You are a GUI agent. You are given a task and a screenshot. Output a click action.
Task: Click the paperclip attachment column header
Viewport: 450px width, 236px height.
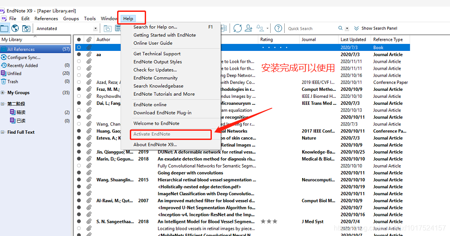coord(89,39)
